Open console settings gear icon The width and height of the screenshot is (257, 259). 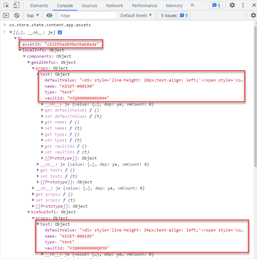(253, 15)
